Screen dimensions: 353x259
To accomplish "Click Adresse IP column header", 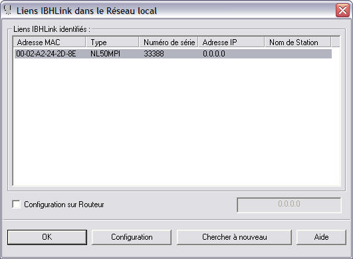I will [x=231, y=42].
